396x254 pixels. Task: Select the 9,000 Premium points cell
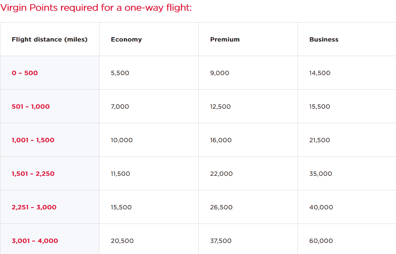pyautogui.click(x=219, y=73)
